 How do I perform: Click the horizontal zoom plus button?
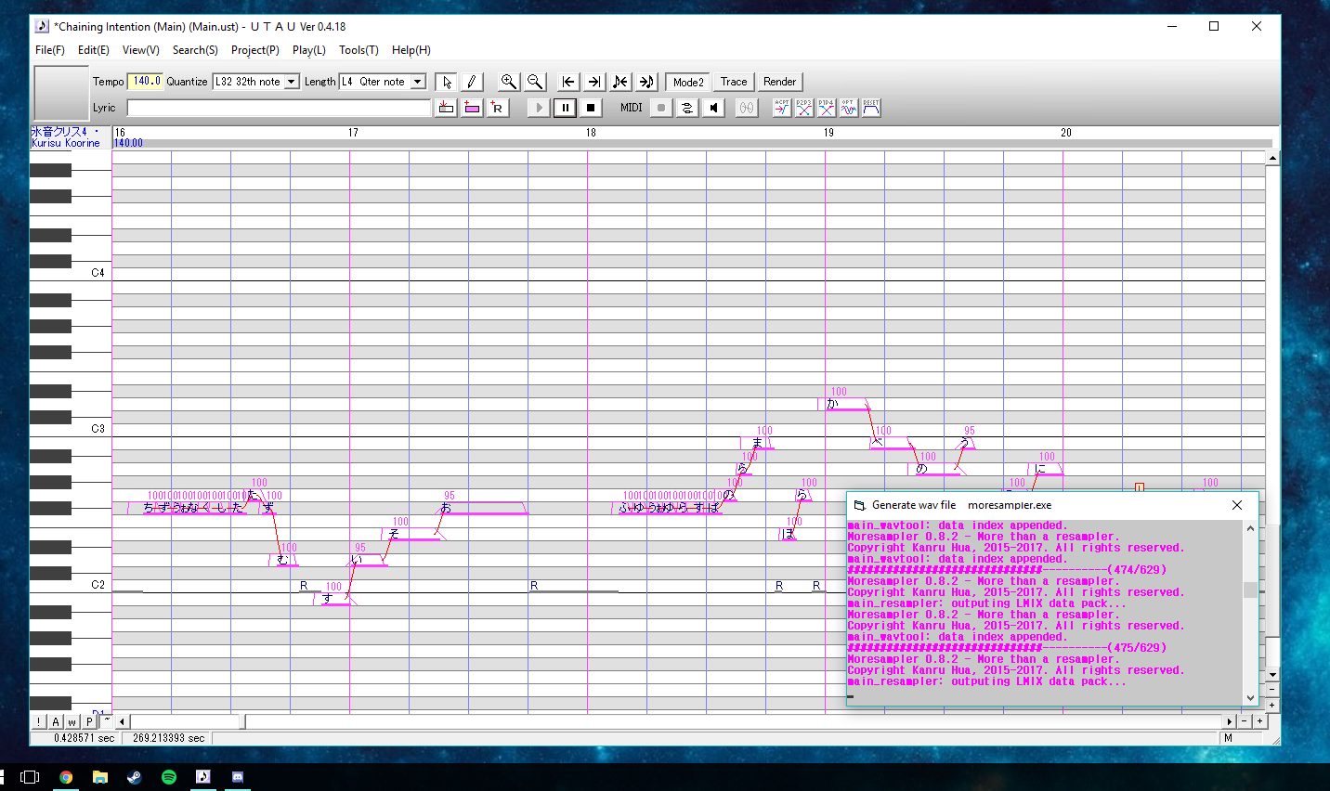pos(1259,721)
